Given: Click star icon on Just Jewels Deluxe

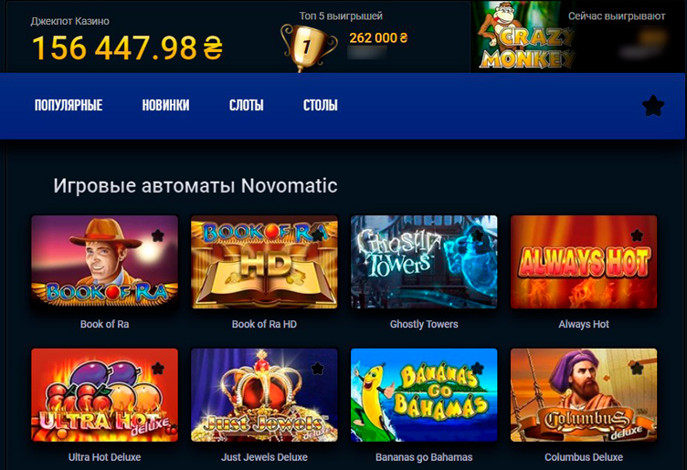Looking at the screenshot, I should pos(318,369).
